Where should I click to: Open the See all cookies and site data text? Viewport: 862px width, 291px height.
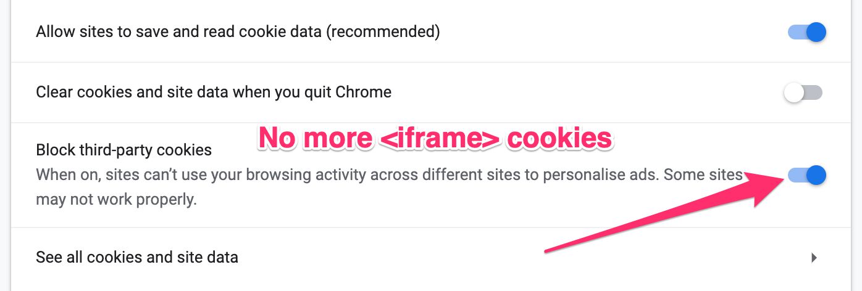pos(137,256)
